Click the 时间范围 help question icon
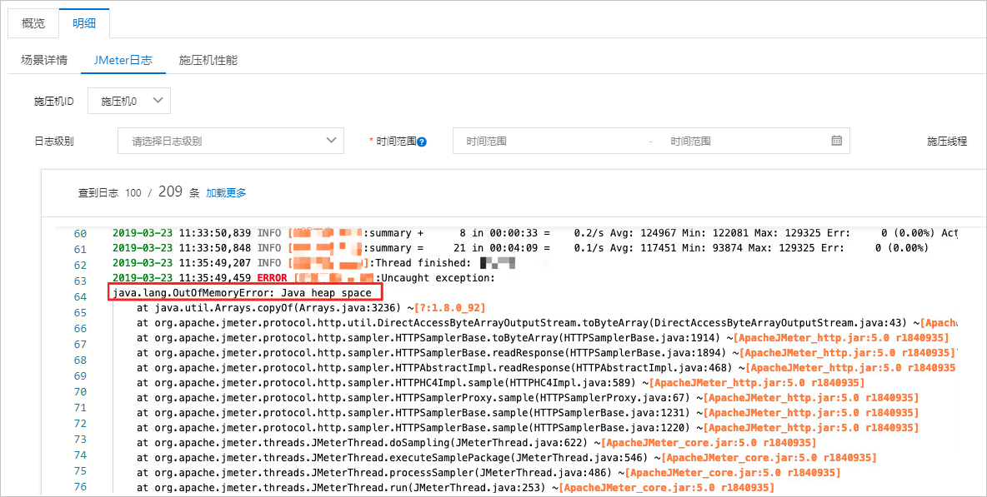Screen dimensions: 987x497 click(422, 142)
